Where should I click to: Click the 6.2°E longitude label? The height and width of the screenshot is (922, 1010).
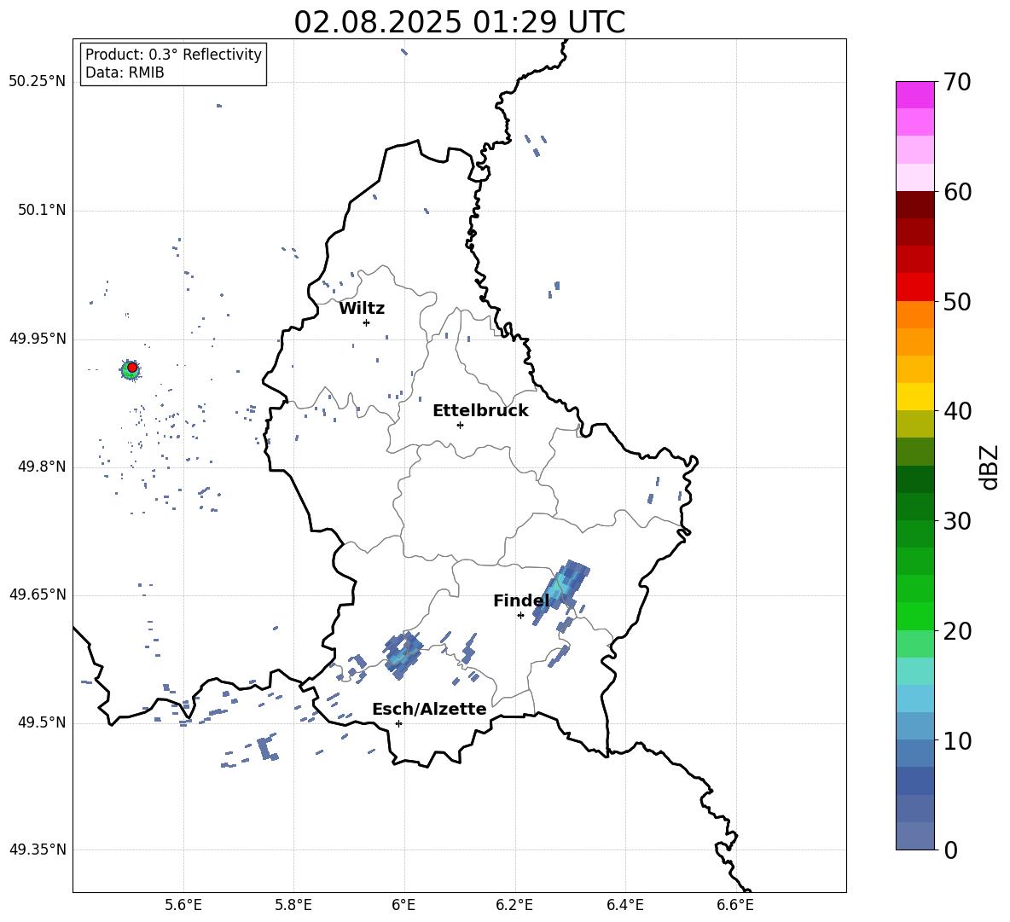(514, 905)
